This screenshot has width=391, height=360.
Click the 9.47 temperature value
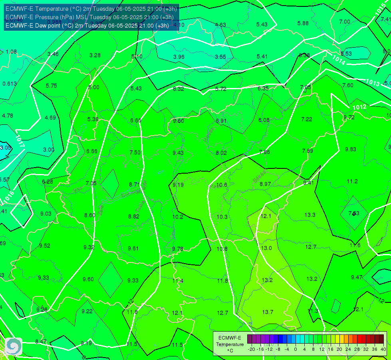tap(357, 277)
